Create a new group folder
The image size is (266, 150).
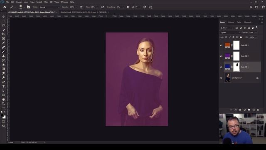coord(249,110)
